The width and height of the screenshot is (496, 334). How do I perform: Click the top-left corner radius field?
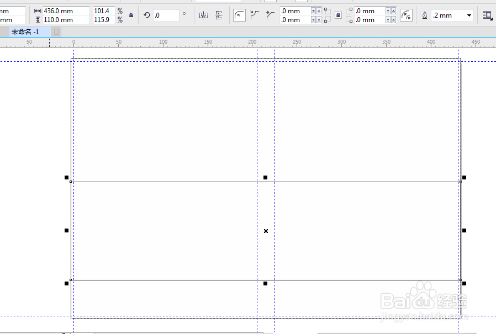pos(295,11)
